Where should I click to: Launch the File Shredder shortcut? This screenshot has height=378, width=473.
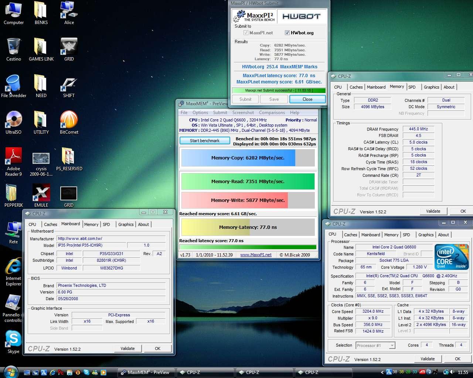(13, 86)
